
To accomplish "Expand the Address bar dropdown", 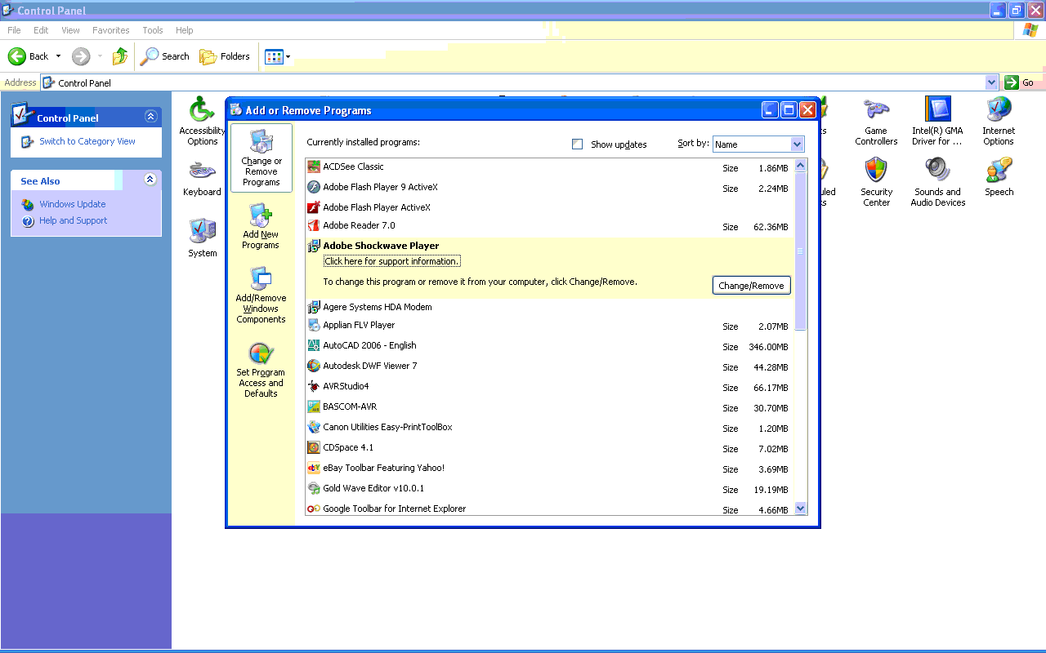I will [x=992, y=82].
